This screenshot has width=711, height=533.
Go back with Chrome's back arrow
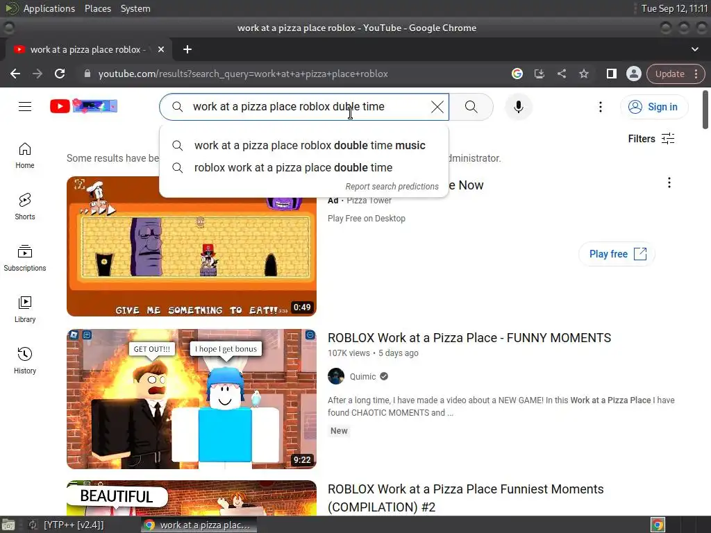15,74
